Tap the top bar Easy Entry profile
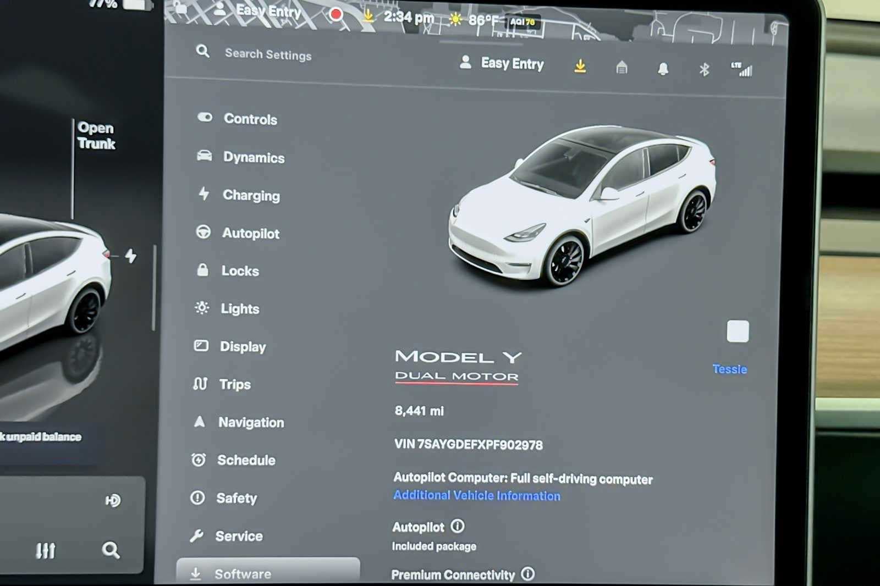Image resolution: width=880 pixels, height=586 pixels. tap(257, 10)
